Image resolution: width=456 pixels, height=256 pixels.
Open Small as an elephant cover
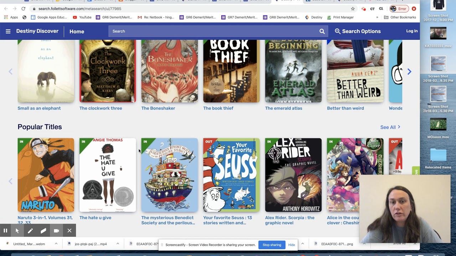click(x=46, y=71)
